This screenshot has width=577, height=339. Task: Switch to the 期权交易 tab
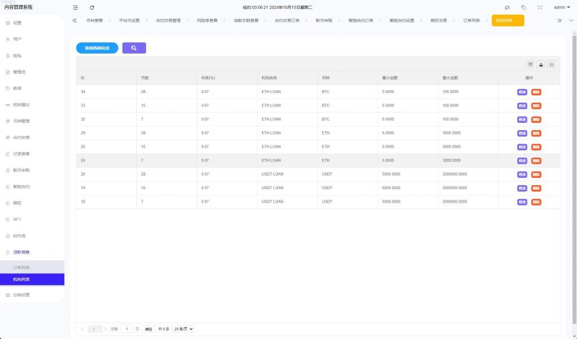[438, 21]
